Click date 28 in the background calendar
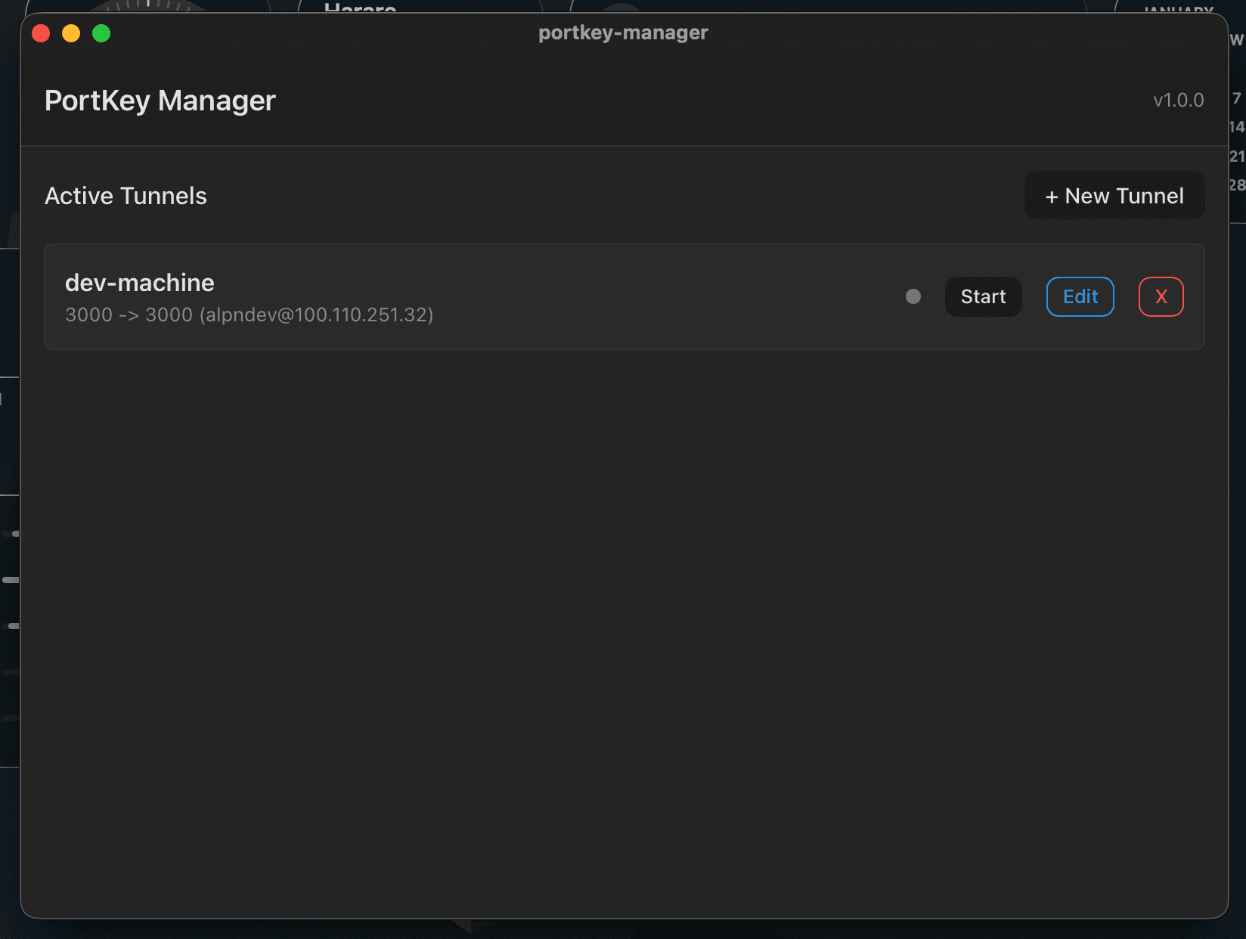This screenshot has height=939, width=1246. 1237,184
